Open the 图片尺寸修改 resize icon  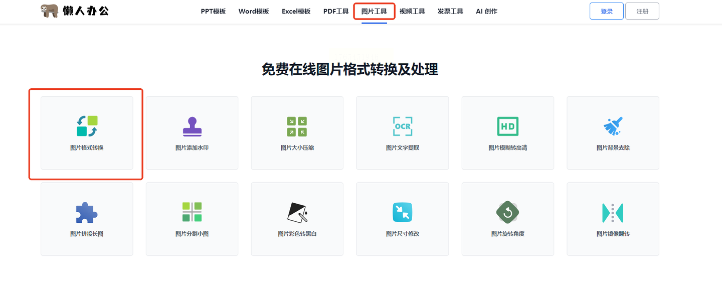tap(403, 212)
